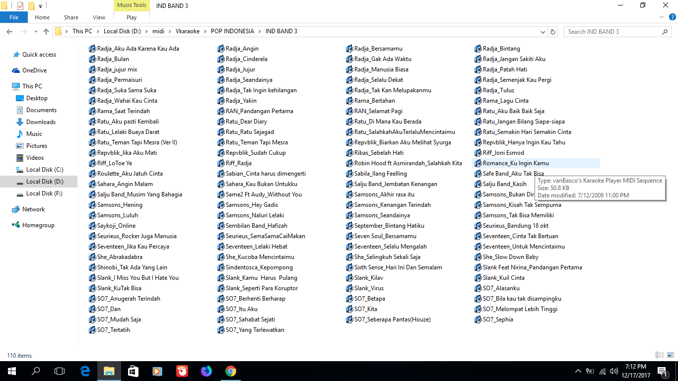Open OneDrive in navigation pane
678x381 pixels.
tap(34, 70)
